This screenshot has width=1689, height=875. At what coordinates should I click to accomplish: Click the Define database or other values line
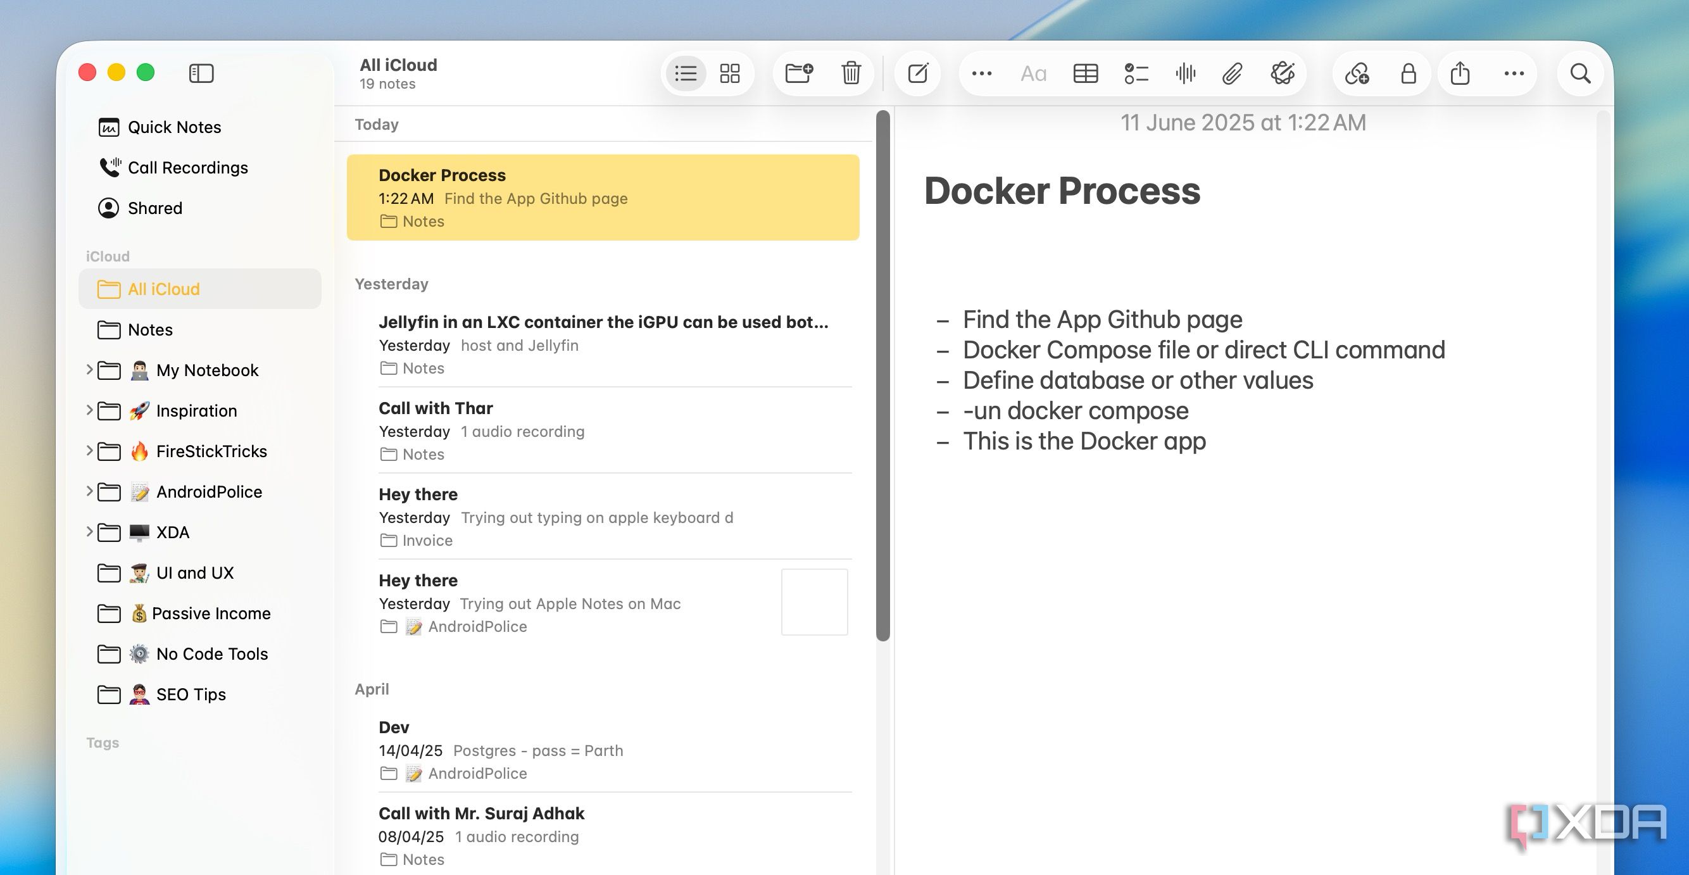[x=1138, y=381]
